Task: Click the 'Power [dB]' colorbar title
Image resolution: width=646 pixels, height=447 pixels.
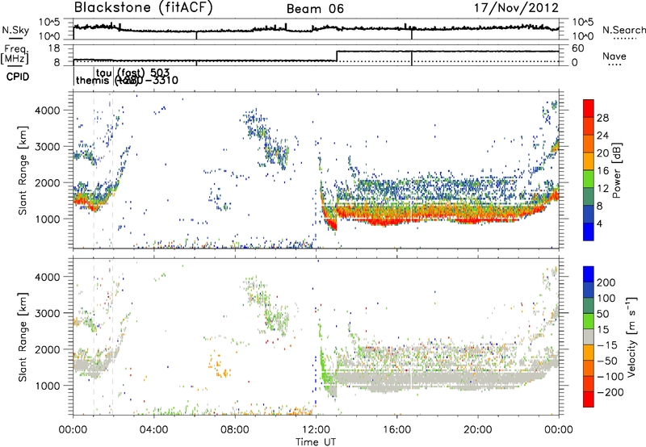Action: click(x=616, y=170)
